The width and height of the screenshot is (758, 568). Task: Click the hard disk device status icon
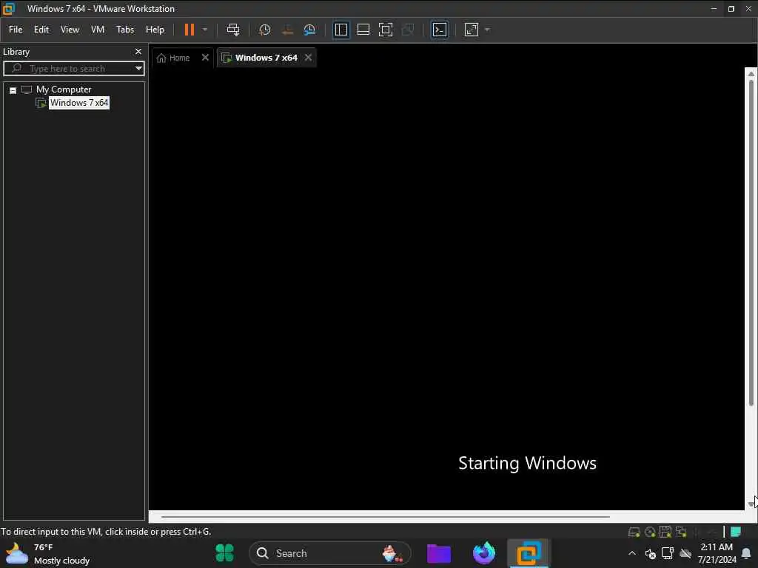coord(634,532)
